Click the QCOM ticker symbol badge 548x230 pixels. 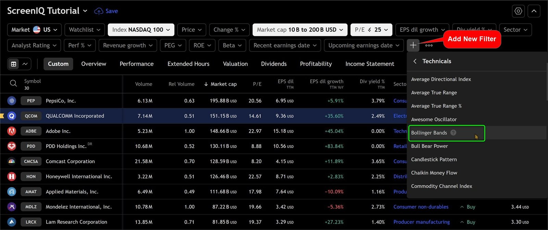pos(31,116)
